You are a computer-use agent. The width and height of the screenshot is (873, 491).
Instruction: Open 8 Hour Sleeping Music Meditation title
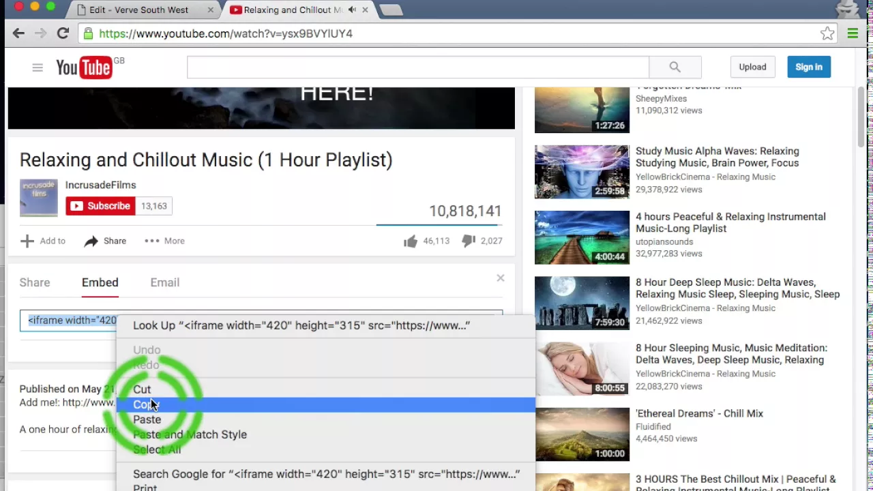pyautogui.click(x=731, y=354)
